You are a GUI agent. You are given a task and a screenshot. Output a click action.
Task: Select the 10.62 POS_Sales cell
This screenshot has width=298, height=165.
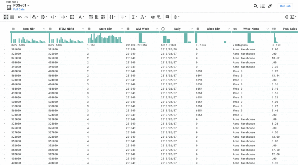[x=276, y=58]
